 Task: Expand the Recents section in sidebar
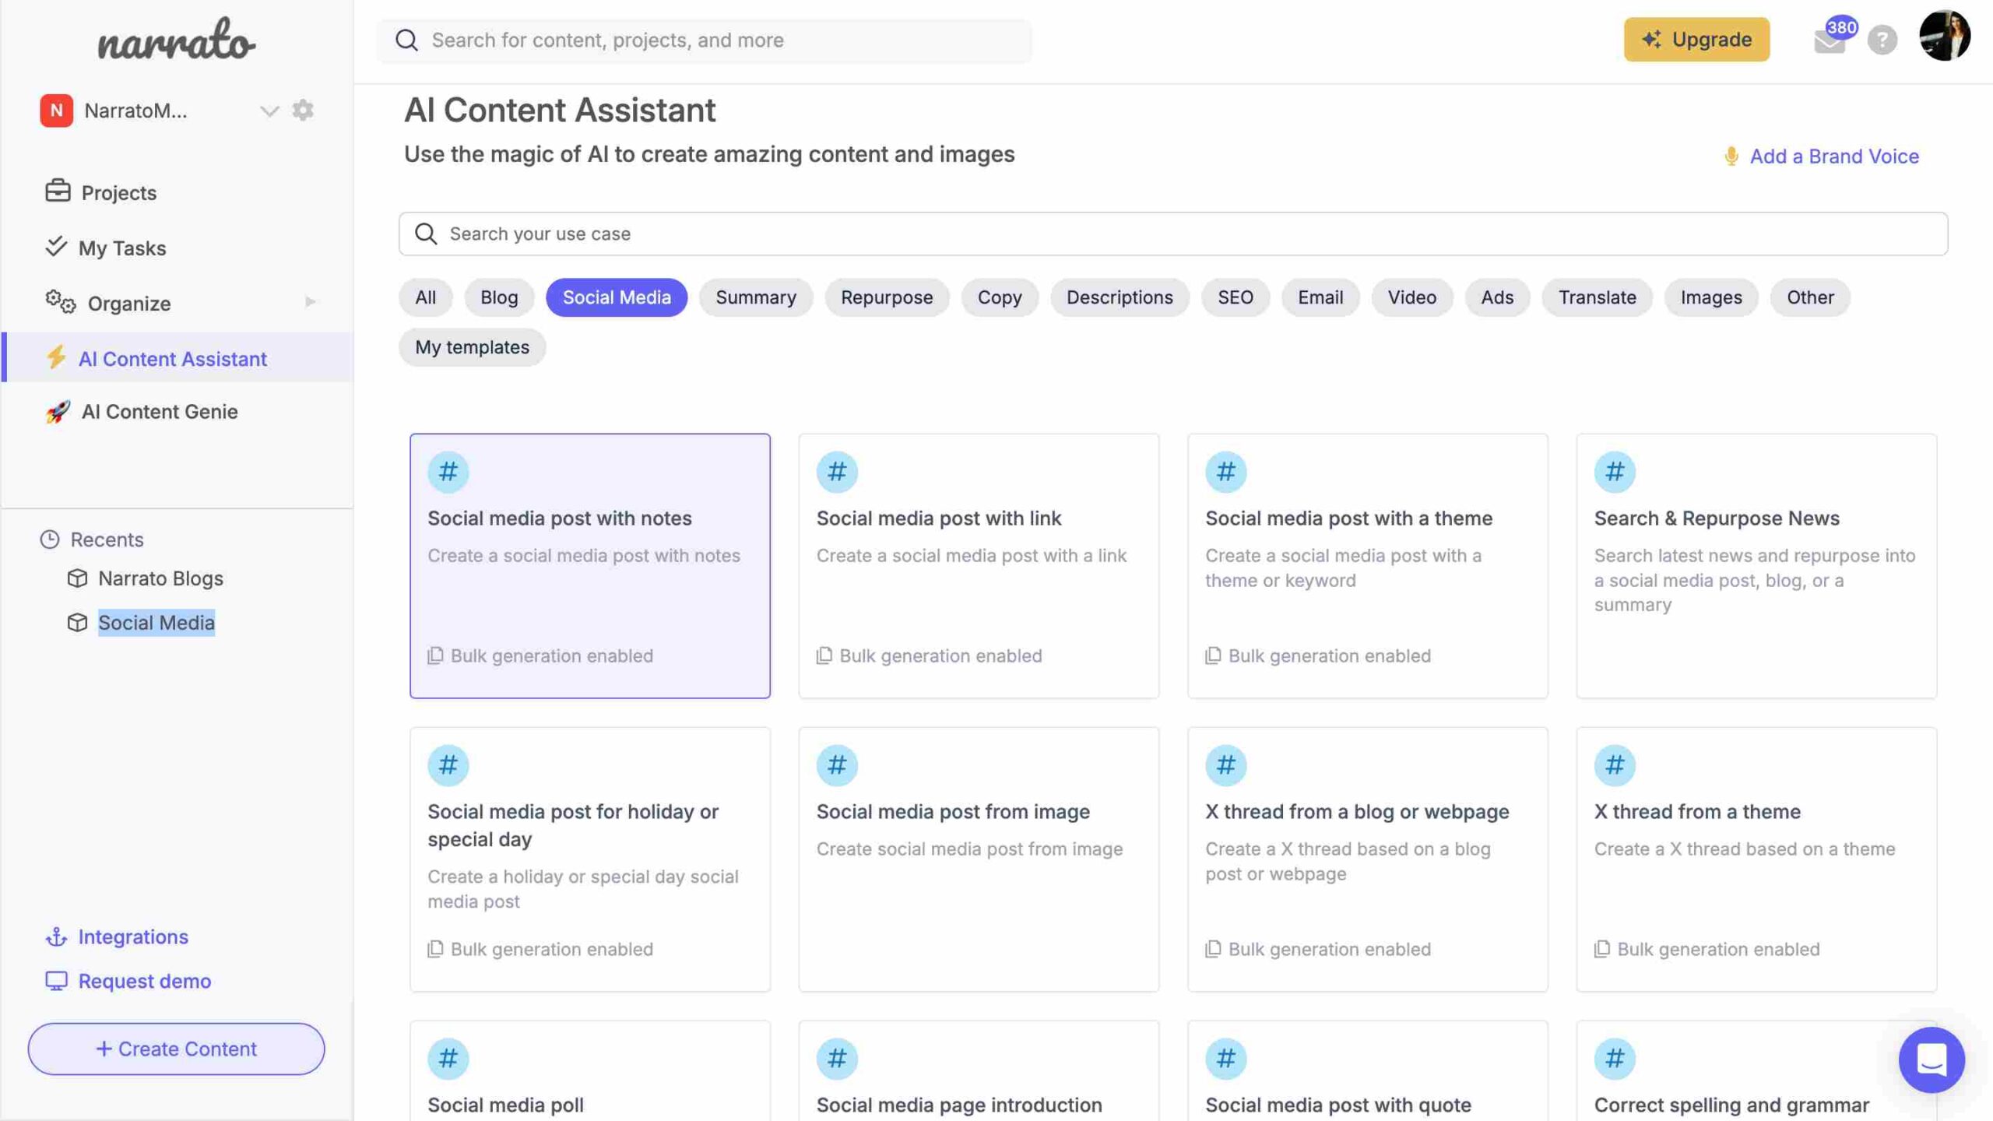pyautogui.click(x=107, y=538)
